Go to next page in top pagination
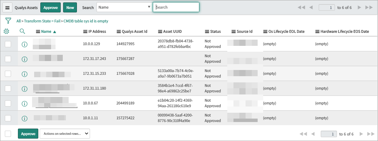Screen dimensions: 378x141 click(x=359, y=8)
